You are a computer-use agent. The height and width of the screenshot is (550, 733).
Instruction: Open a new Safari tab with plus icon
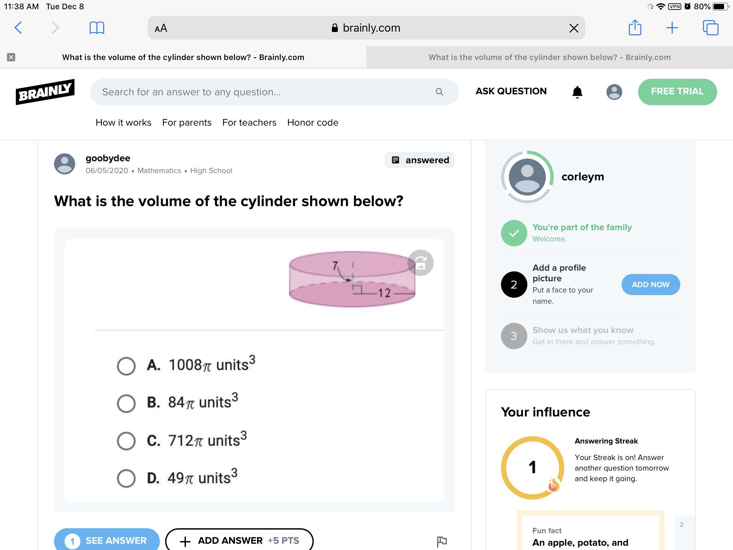[672, 27]
